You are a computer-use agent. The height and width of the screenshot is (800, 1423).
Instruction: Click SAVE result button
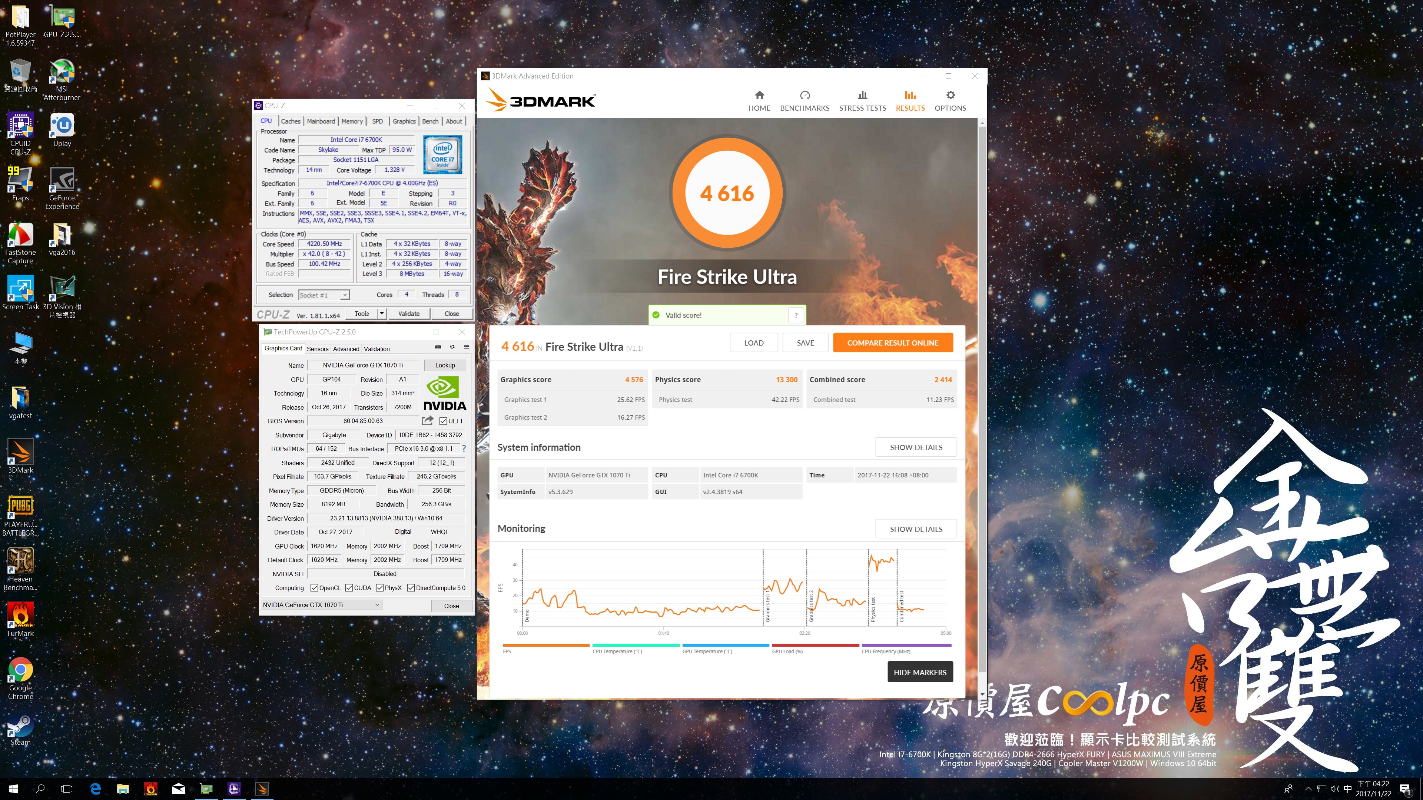805,343
